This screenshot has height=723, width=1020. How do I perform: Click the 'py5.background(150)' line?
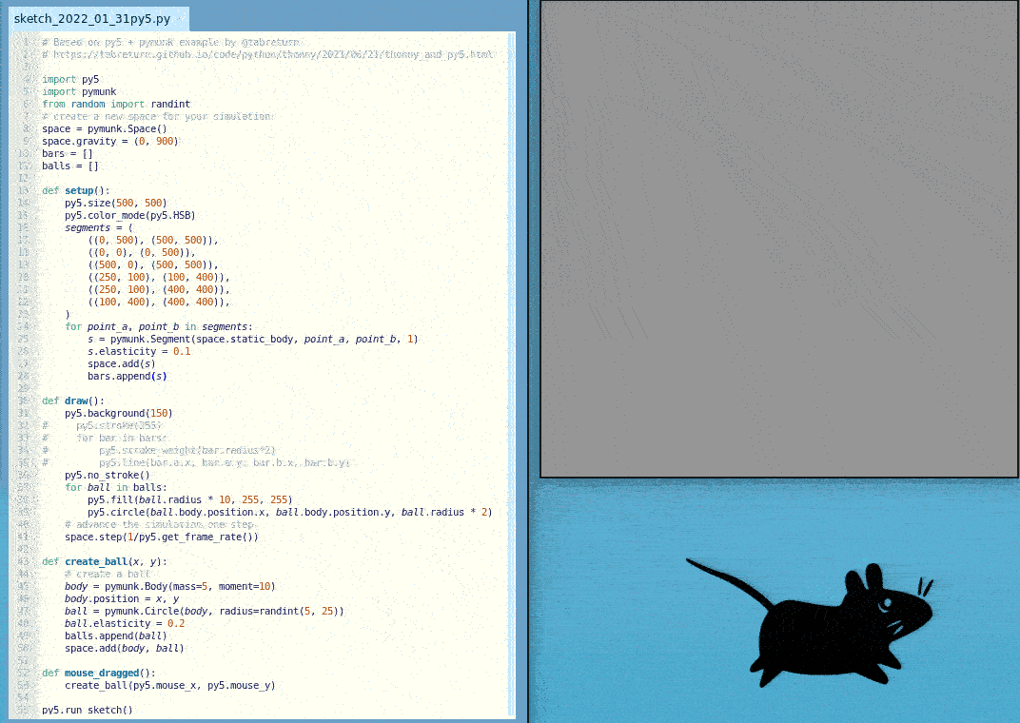coord(118,413)
